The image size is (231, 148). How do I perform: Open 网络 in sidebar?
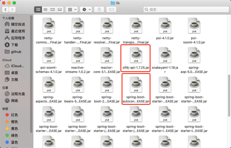(11, 101)
